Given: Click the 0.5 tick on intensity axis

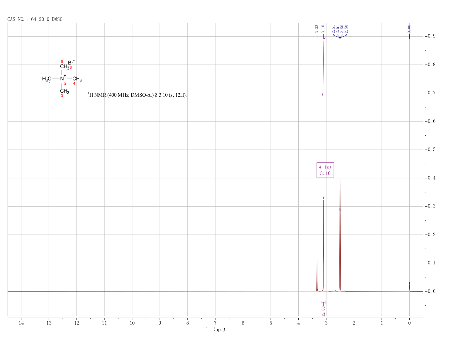Looking at the screenshot, I should (432, 150).
